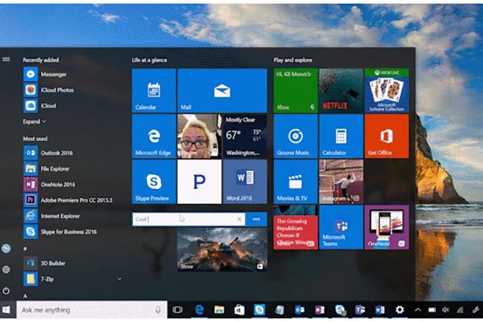Expand the 7-Zip folder chevron
The width and height of the screenshot is (483, 322).
119,279
